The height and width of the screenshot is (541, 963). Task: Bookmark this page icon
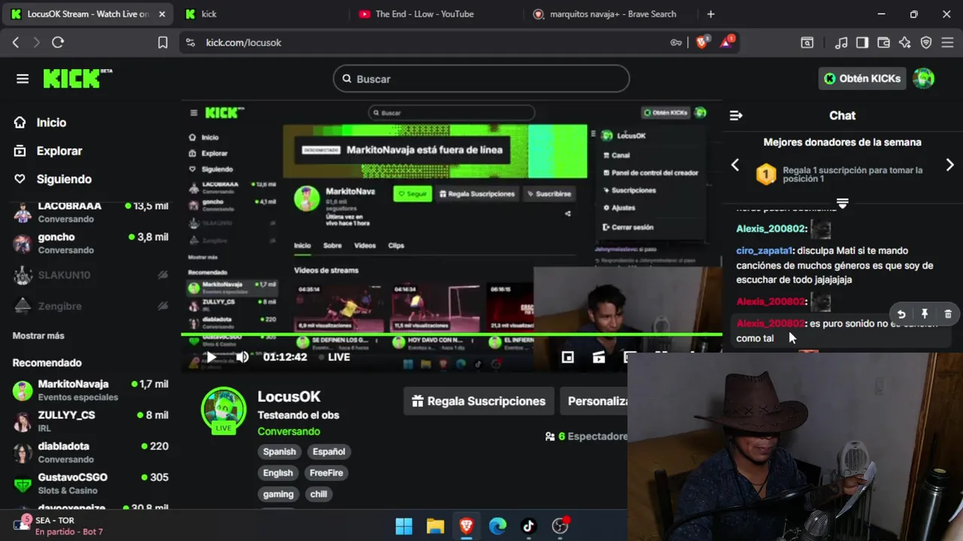[163, 43]
